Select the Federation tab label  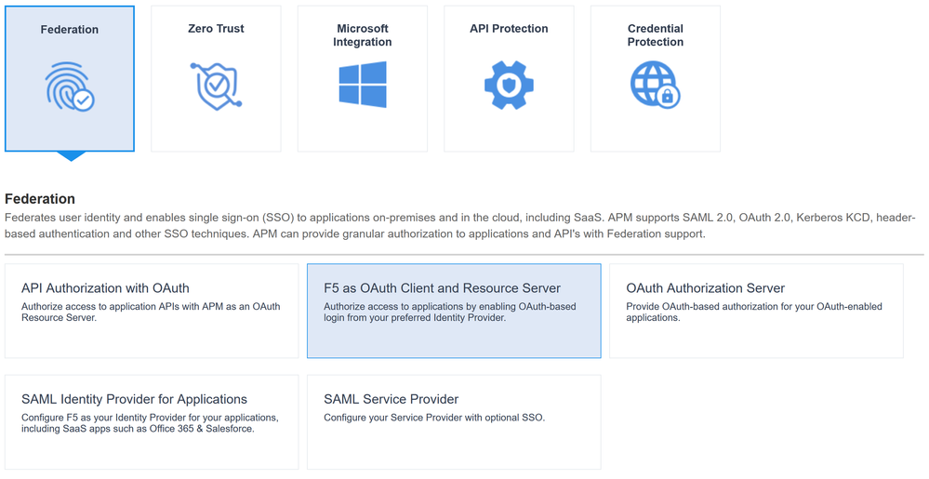[70, 30]
